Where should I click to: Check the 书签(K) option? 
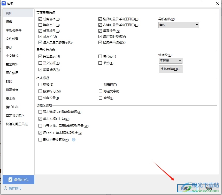pos(100,63)
